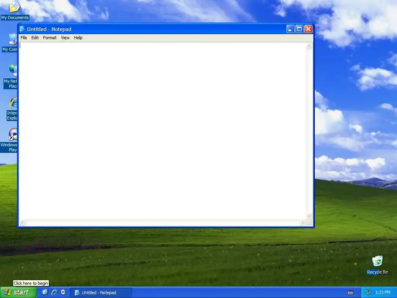Open the Edit menu
The height and width of the screenshot is (298, 397).
(35, 38)
